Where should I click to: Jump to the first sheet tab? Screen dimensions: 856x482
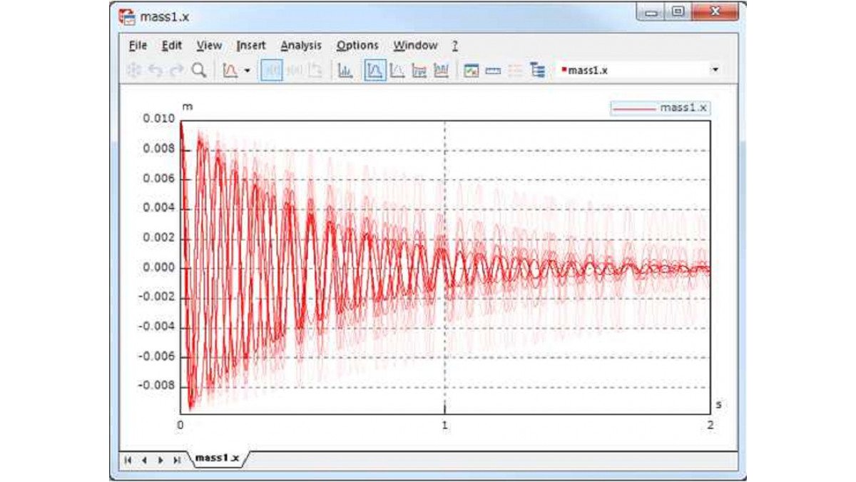click(128, 461)
